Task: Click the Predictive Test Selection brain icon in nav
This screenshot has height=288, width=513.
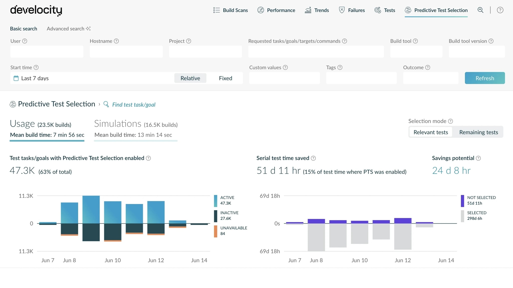Action: coord(408,10)
